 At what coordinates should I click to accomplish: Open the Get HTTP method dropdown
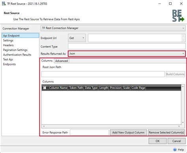pos(77,38)
